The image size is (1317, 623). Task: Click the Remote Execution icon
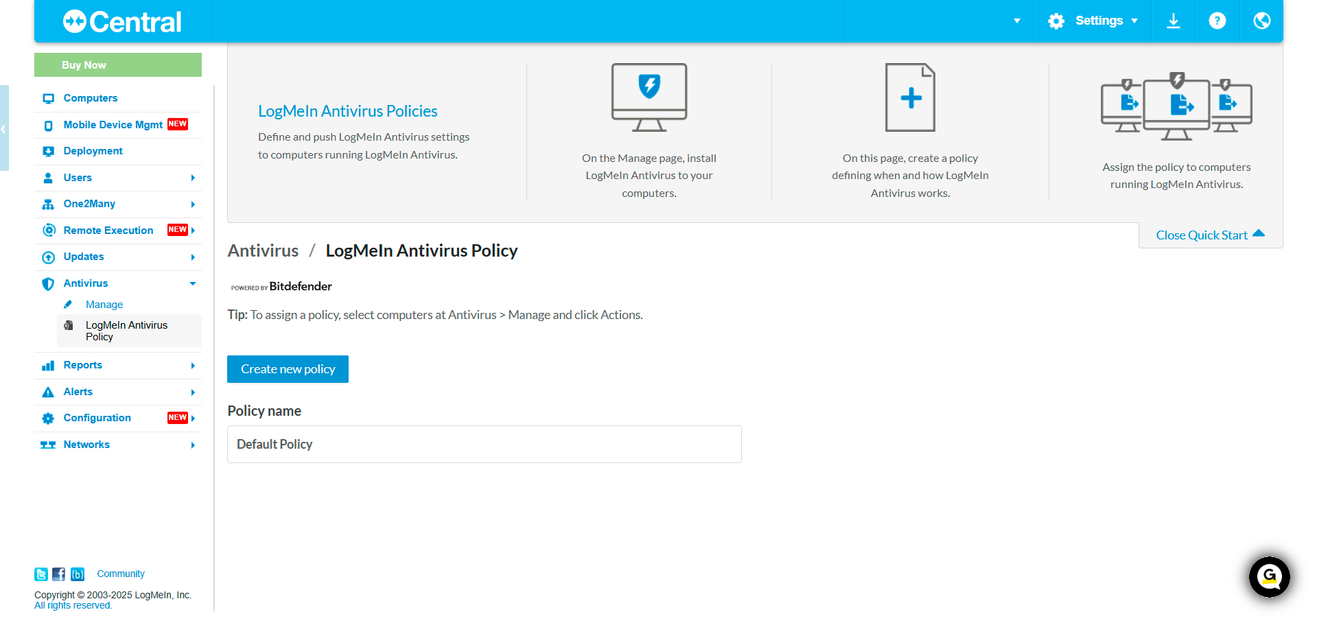(49, 231)
